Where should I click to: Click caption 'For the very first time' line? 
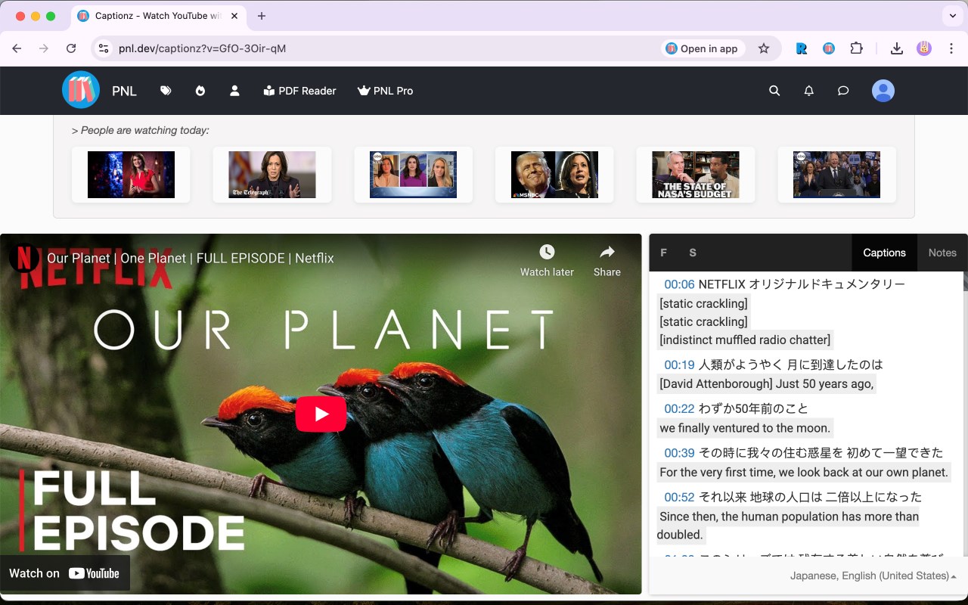pyautogui.click(x=804, y=472)
